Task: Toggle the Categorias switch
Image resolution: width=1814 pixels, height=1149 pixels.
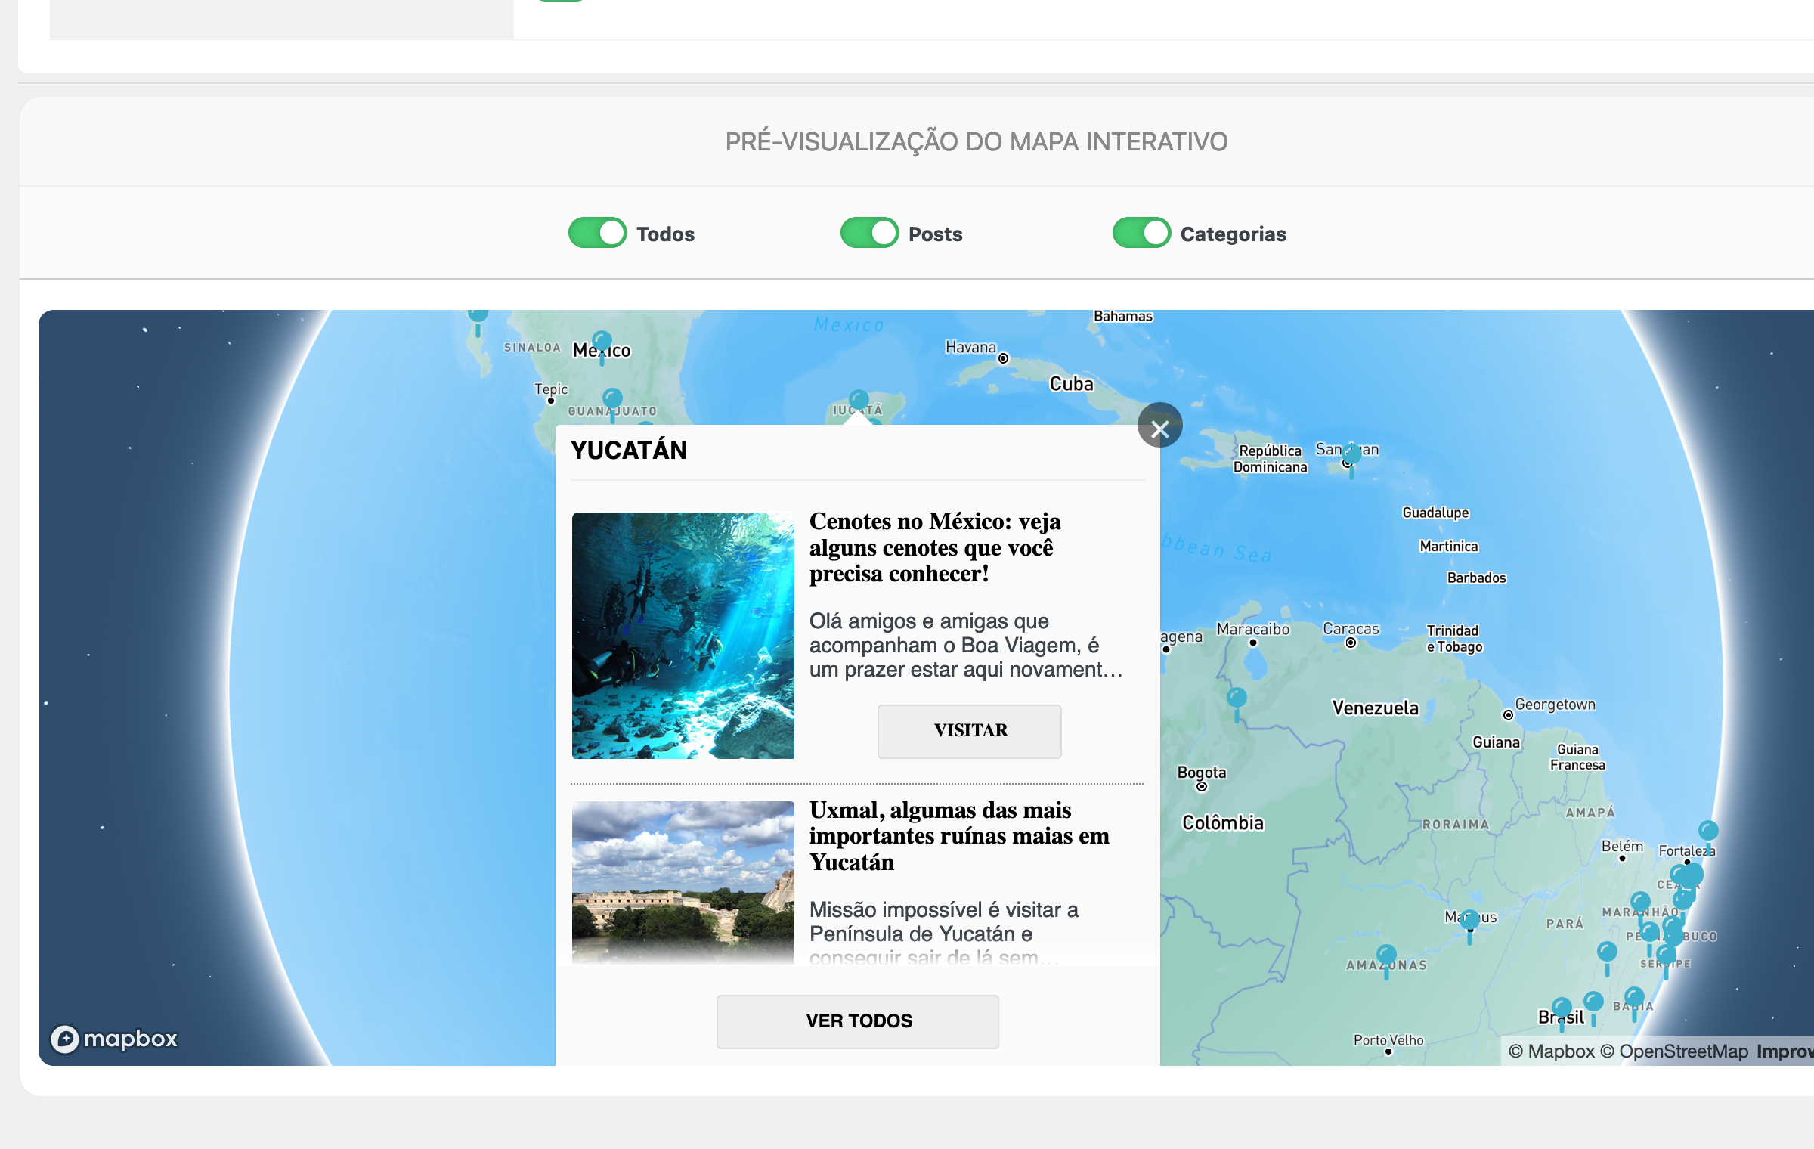Action: [x=1141, y=233]
